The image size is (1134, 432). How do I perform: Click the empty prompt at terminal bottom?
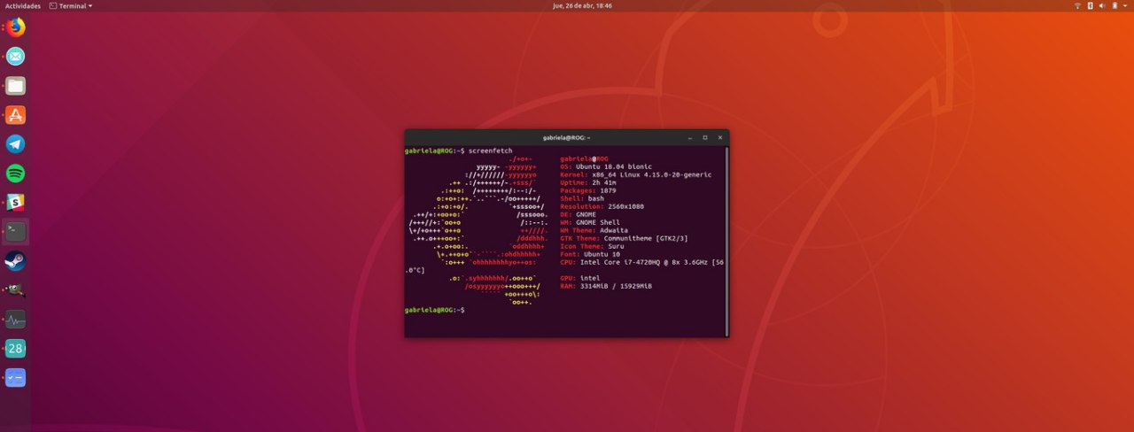[x=435, y=310]
